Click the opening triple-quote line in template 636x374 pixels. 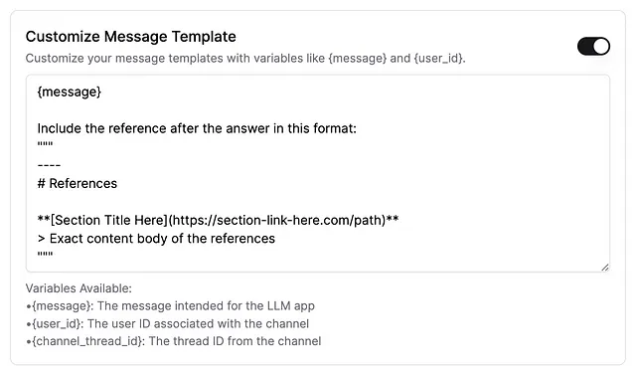pos(45,144)
